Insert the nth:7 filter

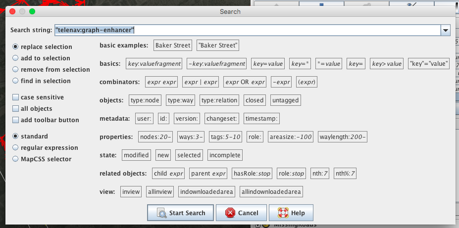pyautogui.click(x=320, y=174)
